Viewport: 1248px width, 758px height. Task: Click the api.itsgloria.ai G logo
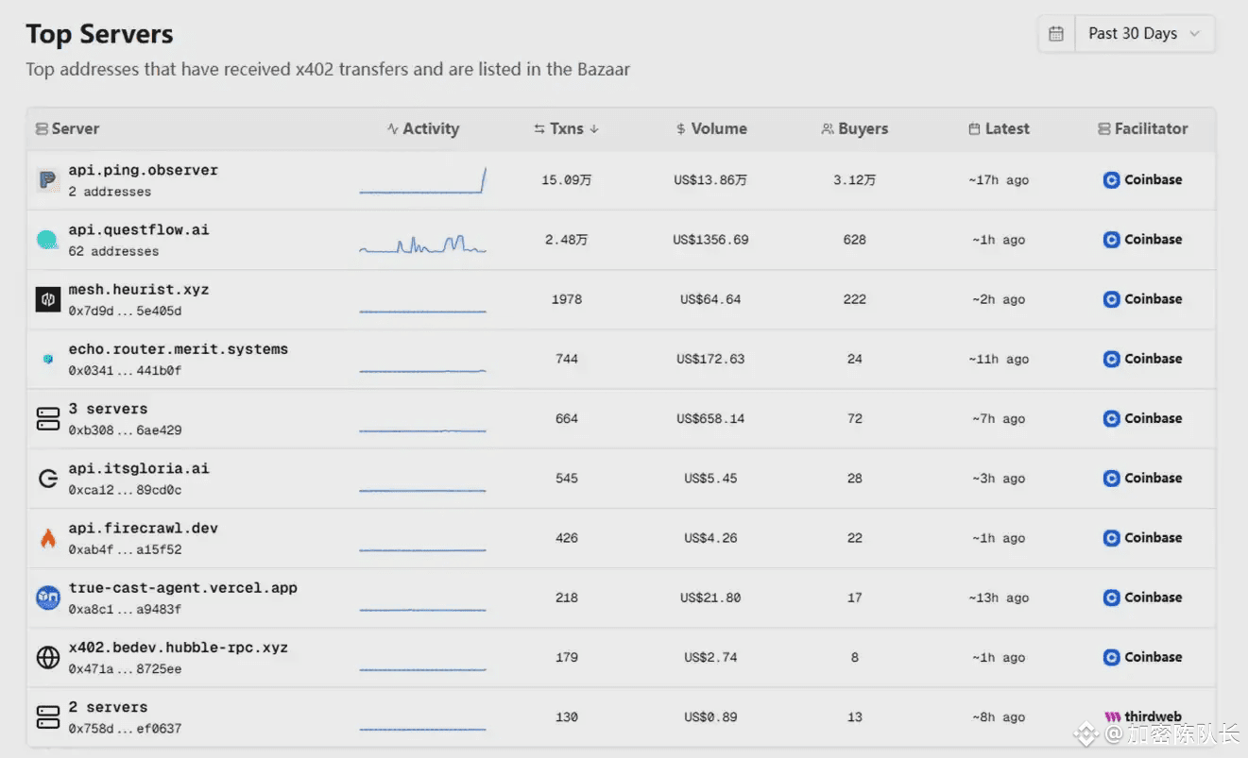[x=47, y=479]
